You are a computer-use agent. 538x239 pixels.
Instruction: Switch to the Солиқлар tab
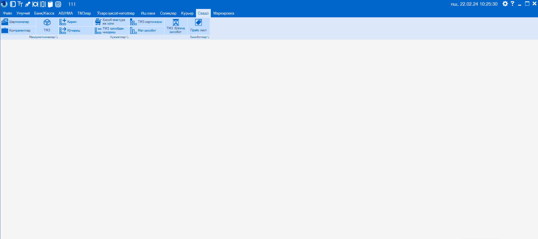coord(168,13)
